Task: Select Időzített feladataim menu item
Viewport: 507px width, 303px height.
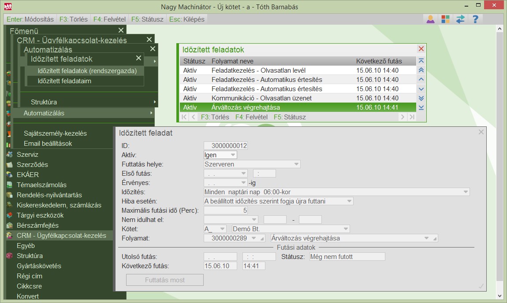Action: click(x=64, y=81)
